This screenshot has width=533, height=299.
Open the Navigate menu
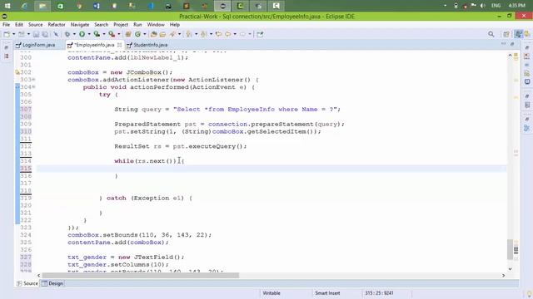(x=80, y=25)
